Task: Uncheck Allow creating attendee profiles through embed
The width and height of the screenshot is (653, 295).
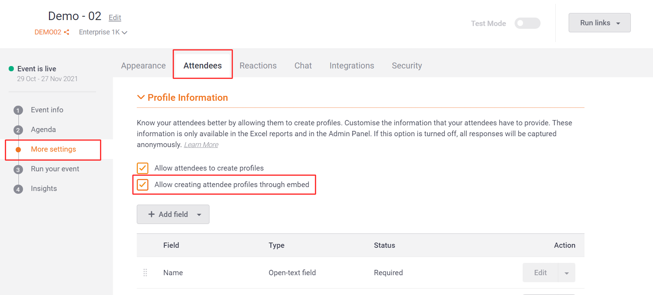Action: [x=143, y=185]
